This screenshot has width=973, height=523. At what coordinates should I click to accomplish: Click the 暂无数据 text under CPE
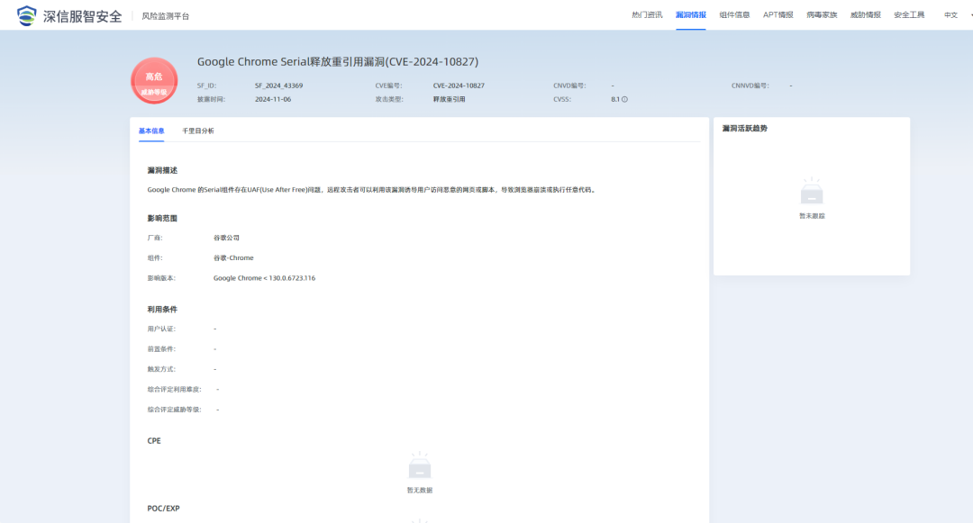click(420, 491)
